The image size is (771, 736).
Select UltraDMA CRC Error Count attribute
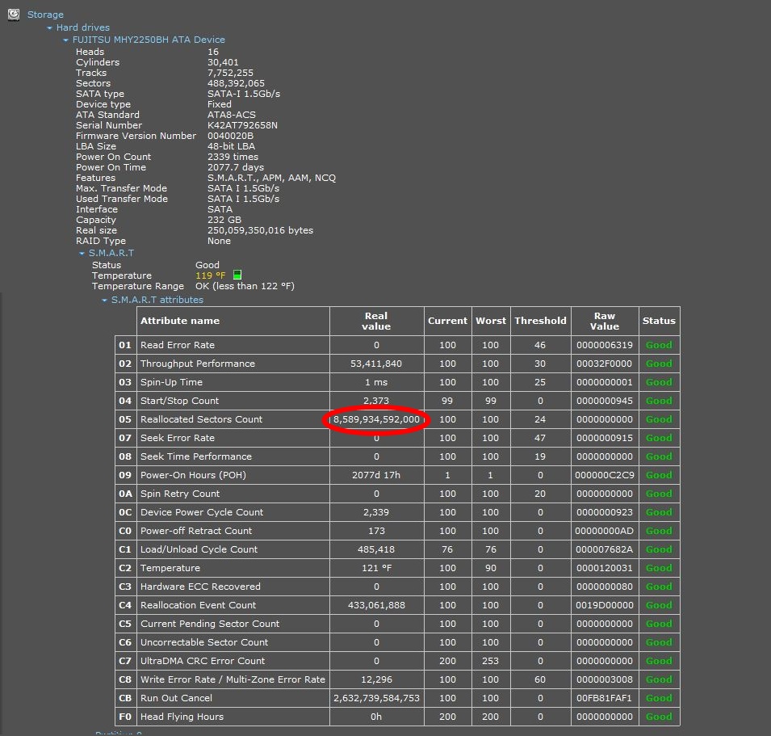203,661
